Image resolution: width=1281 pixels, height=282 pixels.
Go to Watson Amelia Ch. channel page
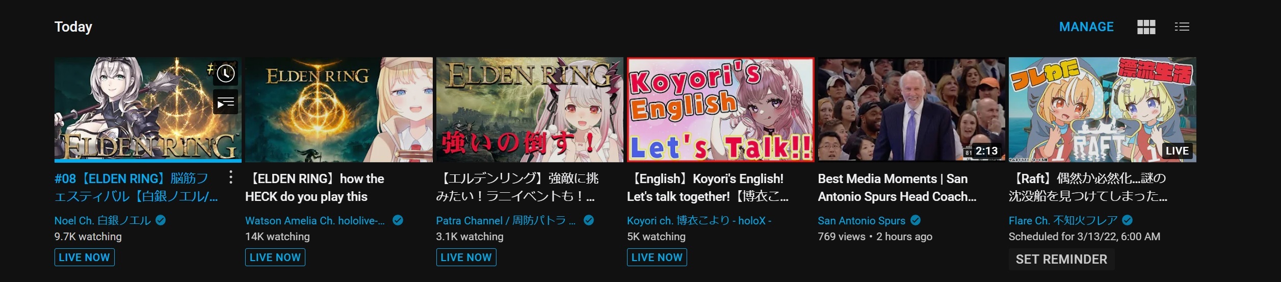[x=315, y=221]
